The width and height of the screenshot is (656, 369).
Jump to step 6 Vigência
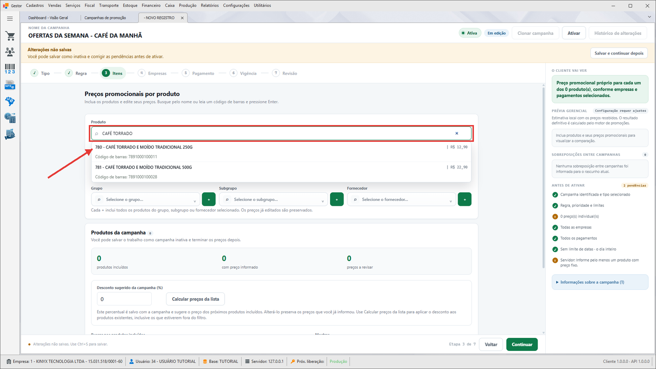pos(243,73)
